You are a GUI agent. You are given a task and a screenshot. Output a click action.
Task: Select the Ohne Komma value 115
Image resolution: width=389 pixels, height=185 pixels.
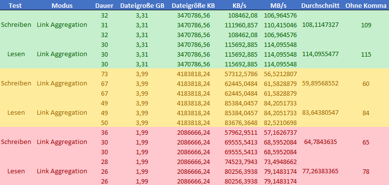point(366,55)
